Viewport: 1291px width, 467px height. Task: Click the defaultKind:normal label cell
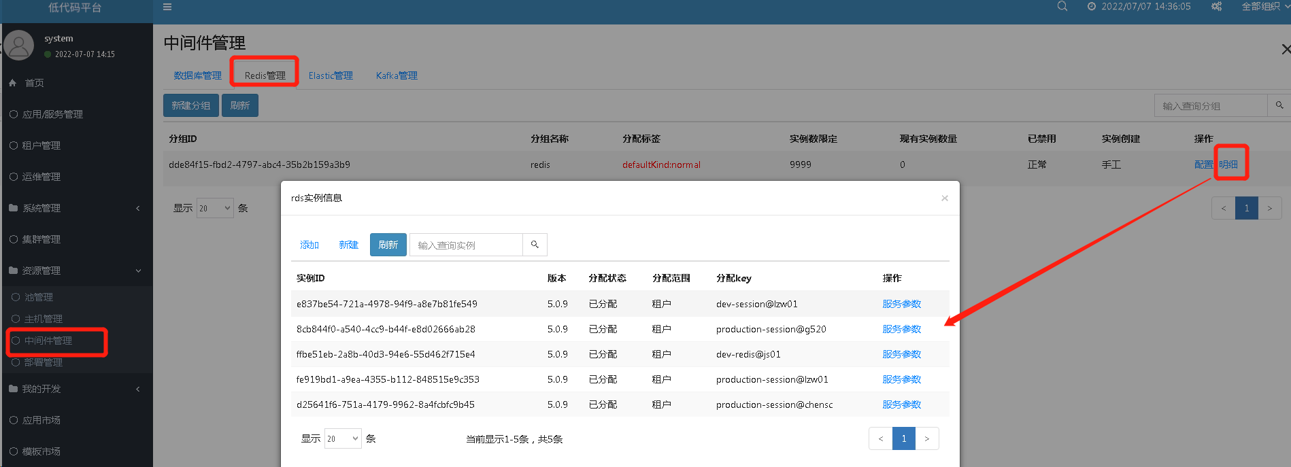coord(661,165)
